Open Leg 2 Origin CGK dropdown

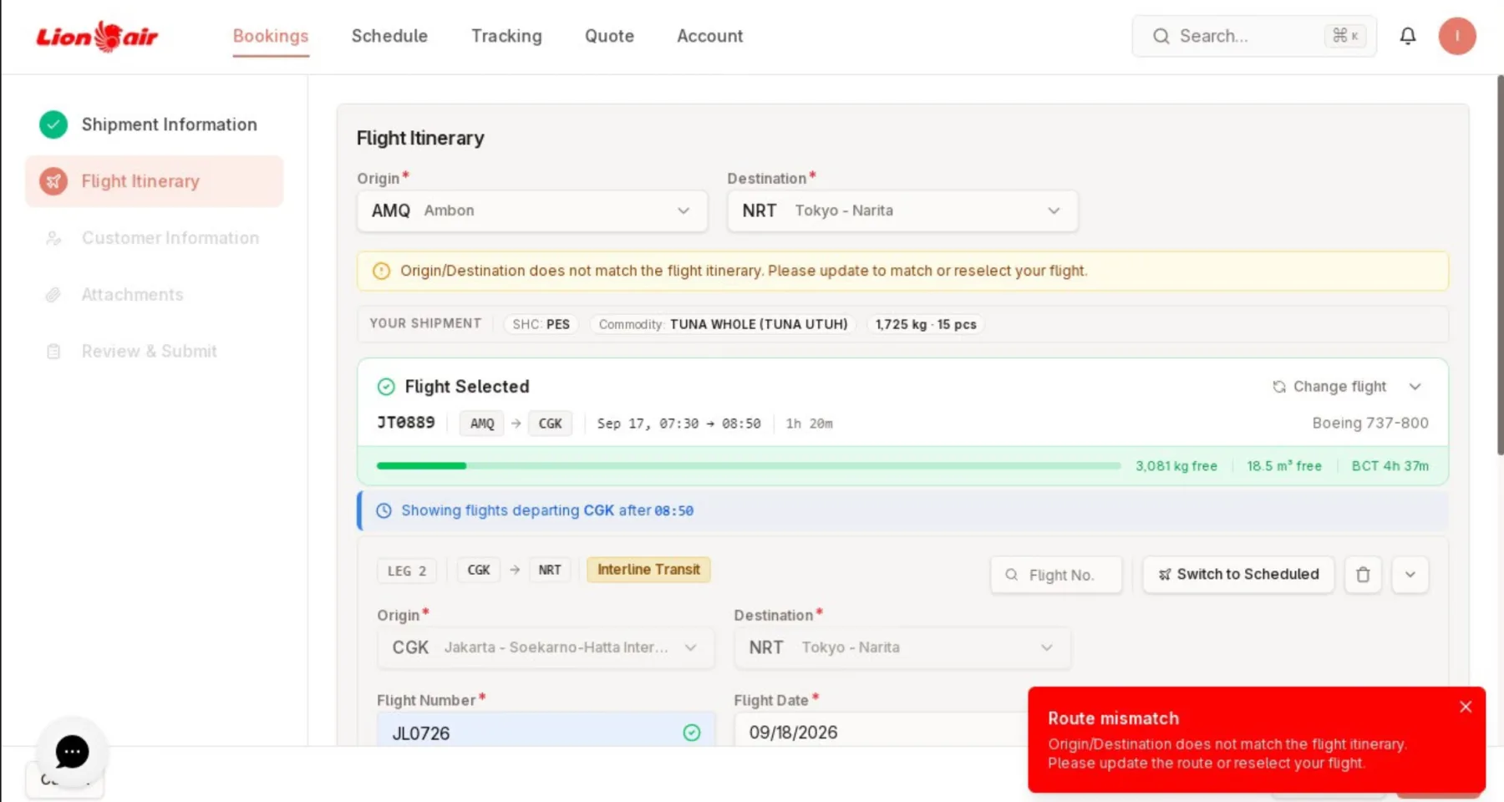(x=546, y=647)
